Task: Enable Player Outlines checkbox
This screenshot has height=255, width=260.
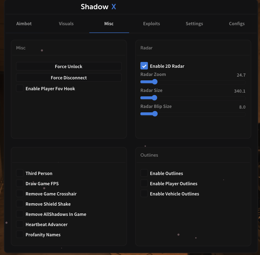Action: coord(144,184)
